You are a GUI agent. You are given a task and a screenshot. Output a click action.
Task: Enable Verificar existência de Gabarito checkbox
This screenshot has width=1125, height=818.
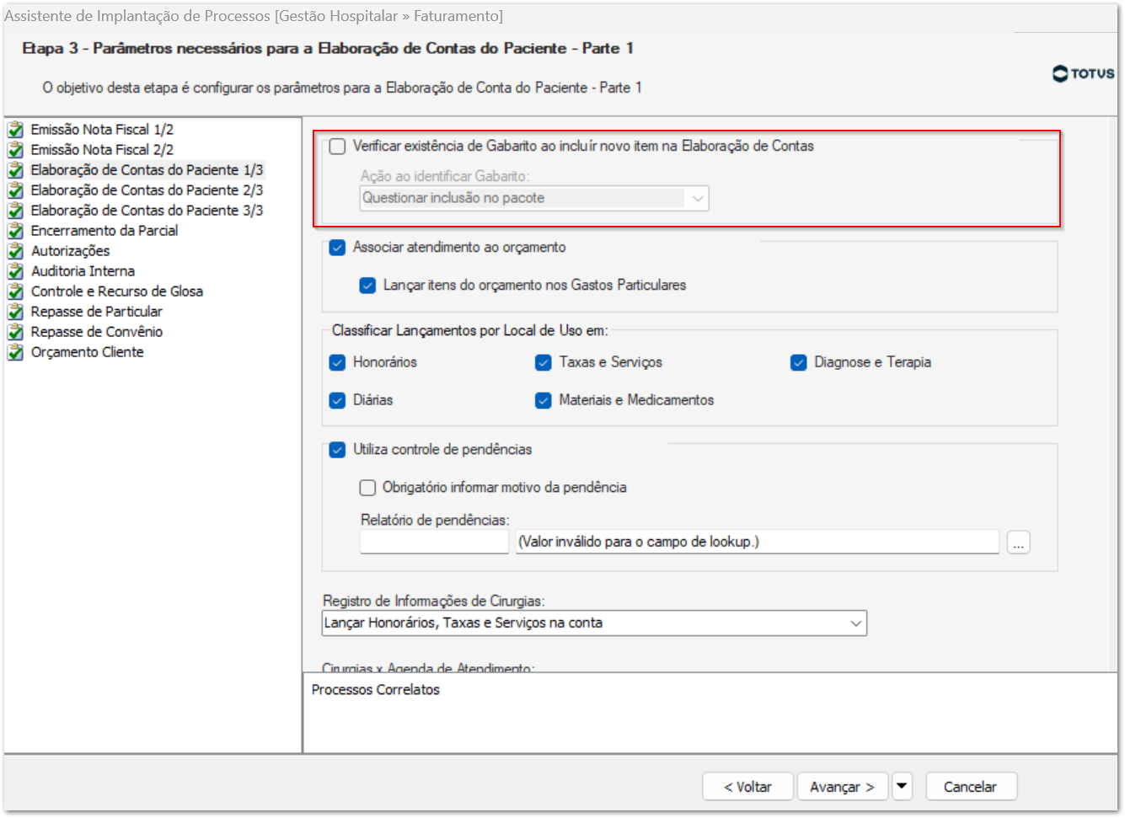(338, 147)
